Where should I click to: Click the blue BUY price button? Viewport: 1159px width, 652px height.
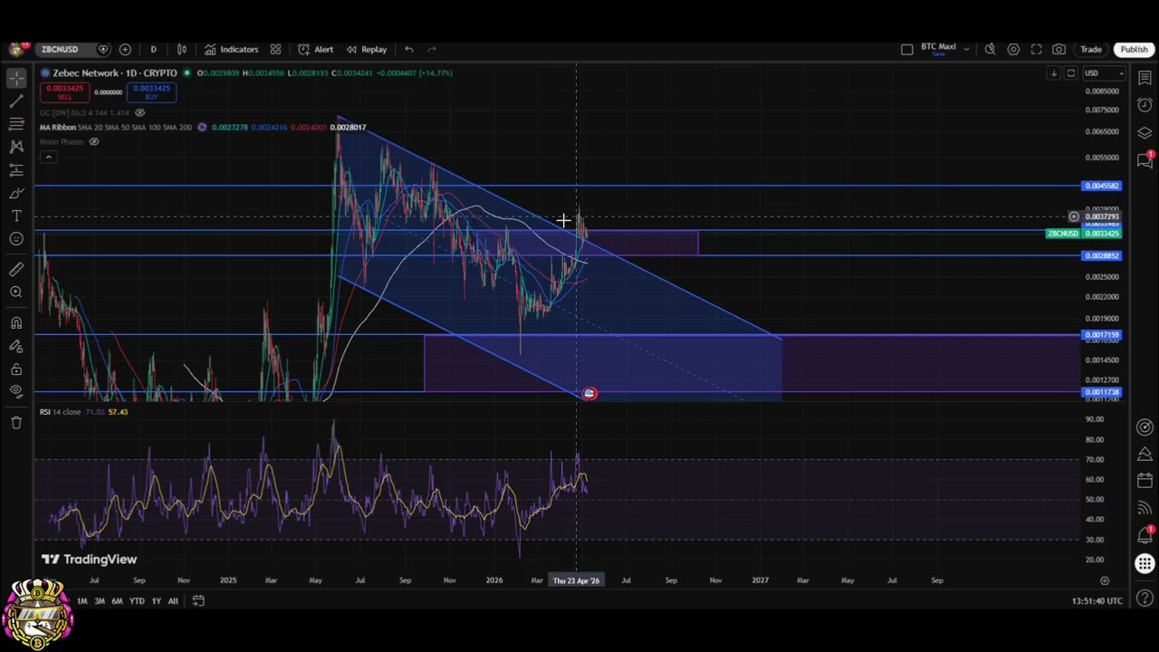[151, 92]
